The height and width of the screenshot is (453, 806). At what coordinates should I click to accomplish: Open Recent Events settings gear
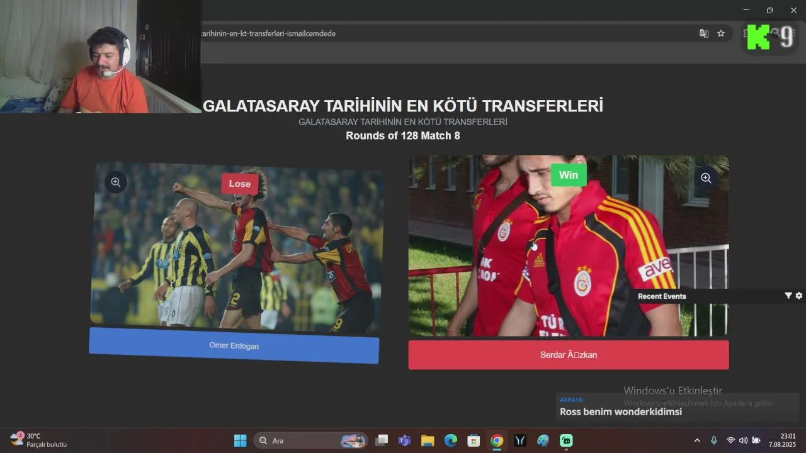pyautogui.click(x=799, y=296)
